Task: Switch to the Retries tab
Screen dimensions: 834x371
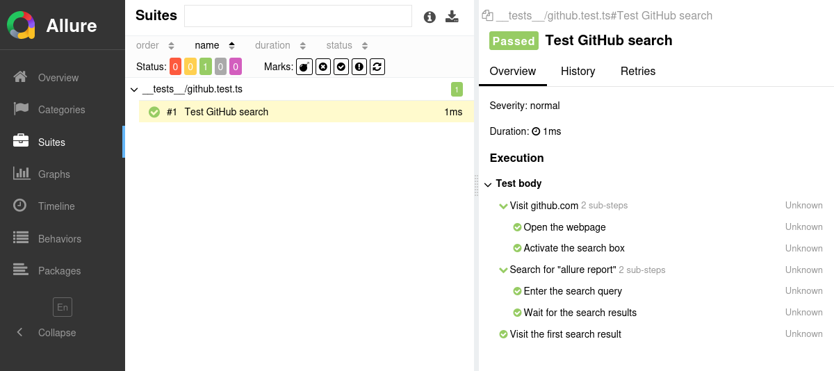Action: click(637, 71)
